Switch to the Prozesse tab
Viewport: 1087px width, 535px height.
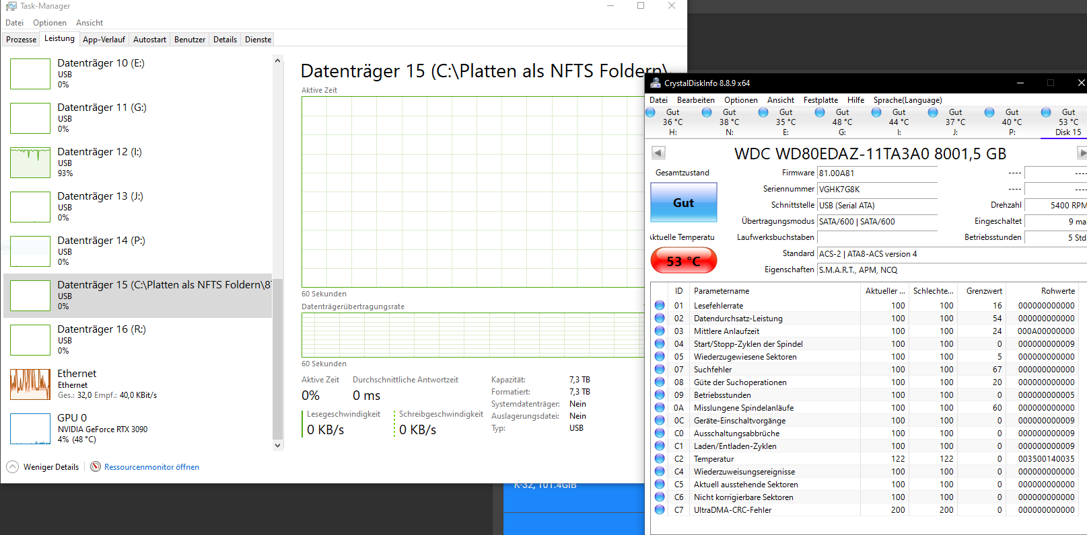point(21,40)
